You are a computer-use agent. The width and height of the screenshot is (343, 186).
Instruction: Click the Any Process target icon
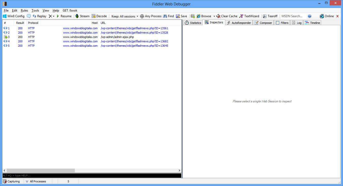pos(142,16)
